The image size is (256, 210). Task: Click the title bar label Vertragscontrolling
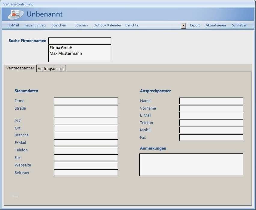point(19,4)
